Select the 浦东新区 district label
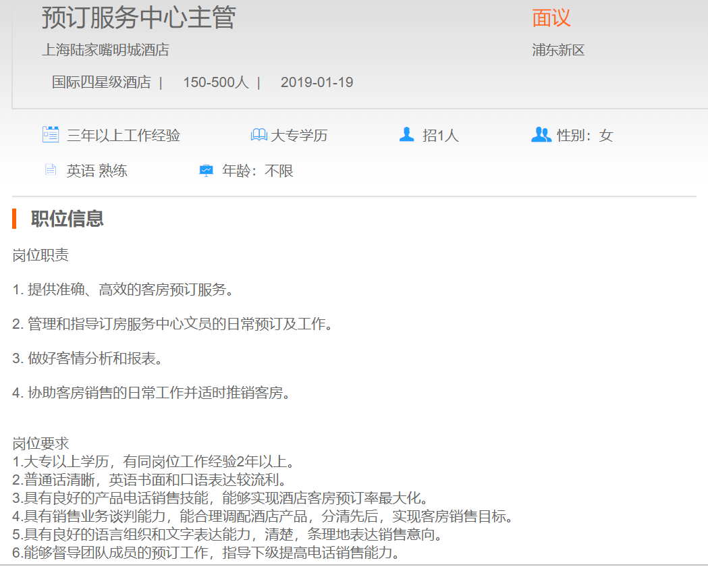The height and width of the screenshot is (569, 708). (558, 50)
